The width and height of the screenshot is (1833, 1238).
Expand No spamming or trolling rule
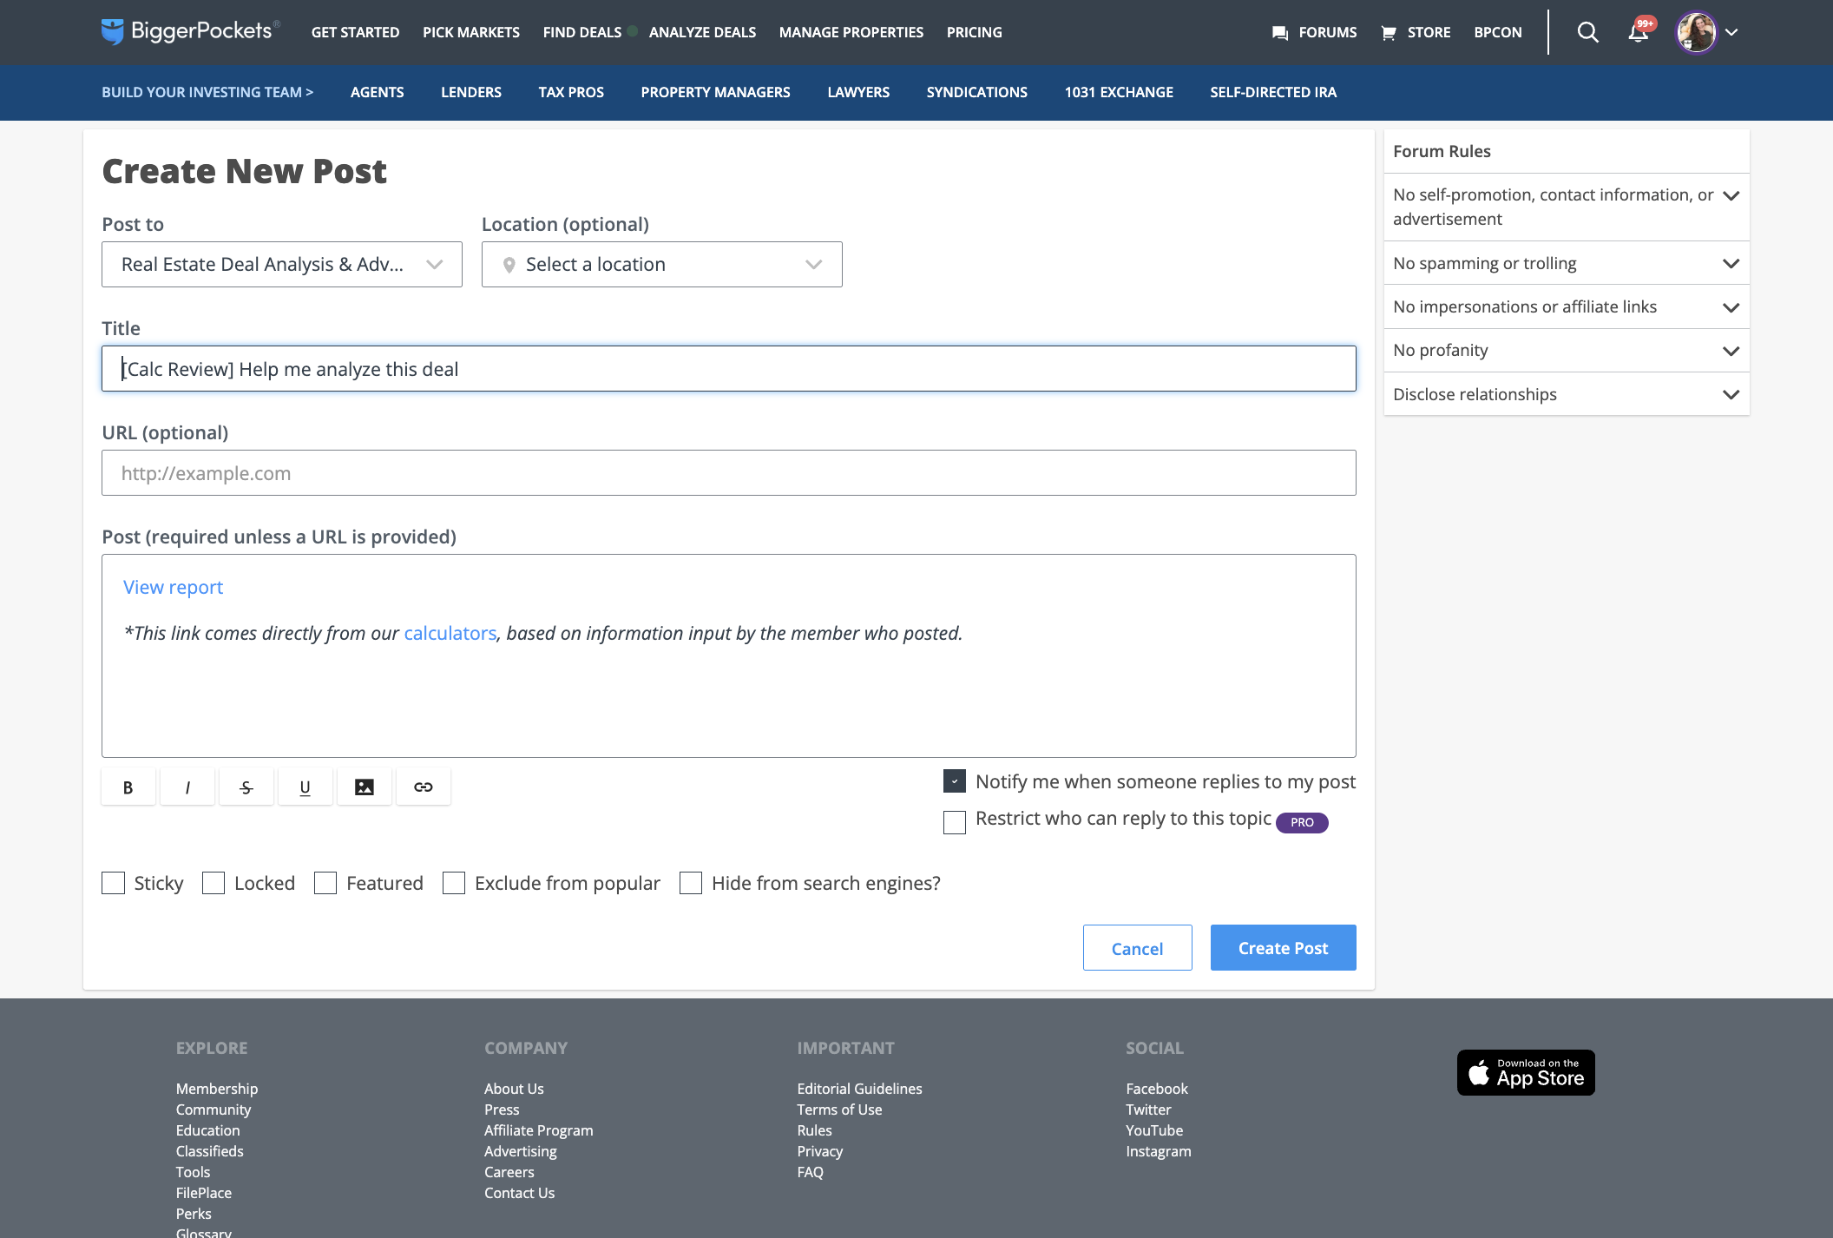point(1567,263)
